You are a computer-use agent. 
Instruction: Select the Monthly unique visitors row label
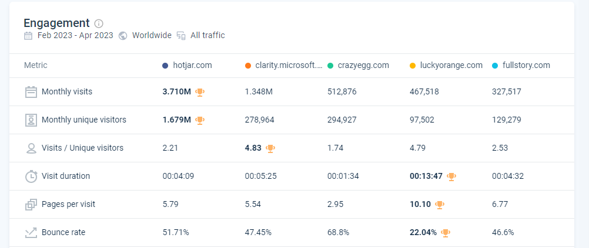coord(84,120)
